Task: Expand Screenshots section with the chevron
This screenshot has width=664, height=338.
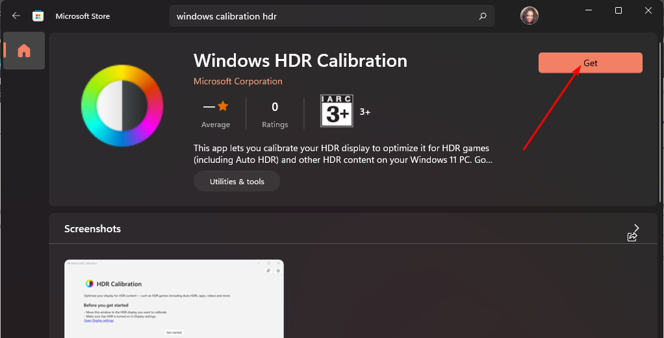Action: point(636,228)
